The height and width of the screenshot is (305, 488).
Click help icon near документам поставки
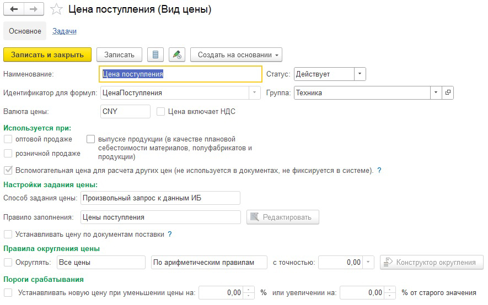click(x=170, y=235)
